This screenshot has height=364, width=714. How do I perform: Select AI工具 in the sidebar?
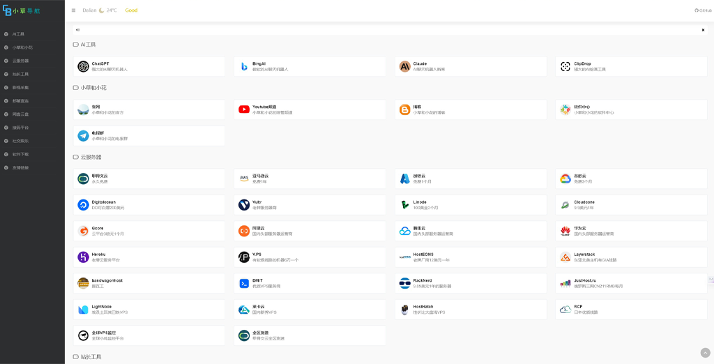19,33
